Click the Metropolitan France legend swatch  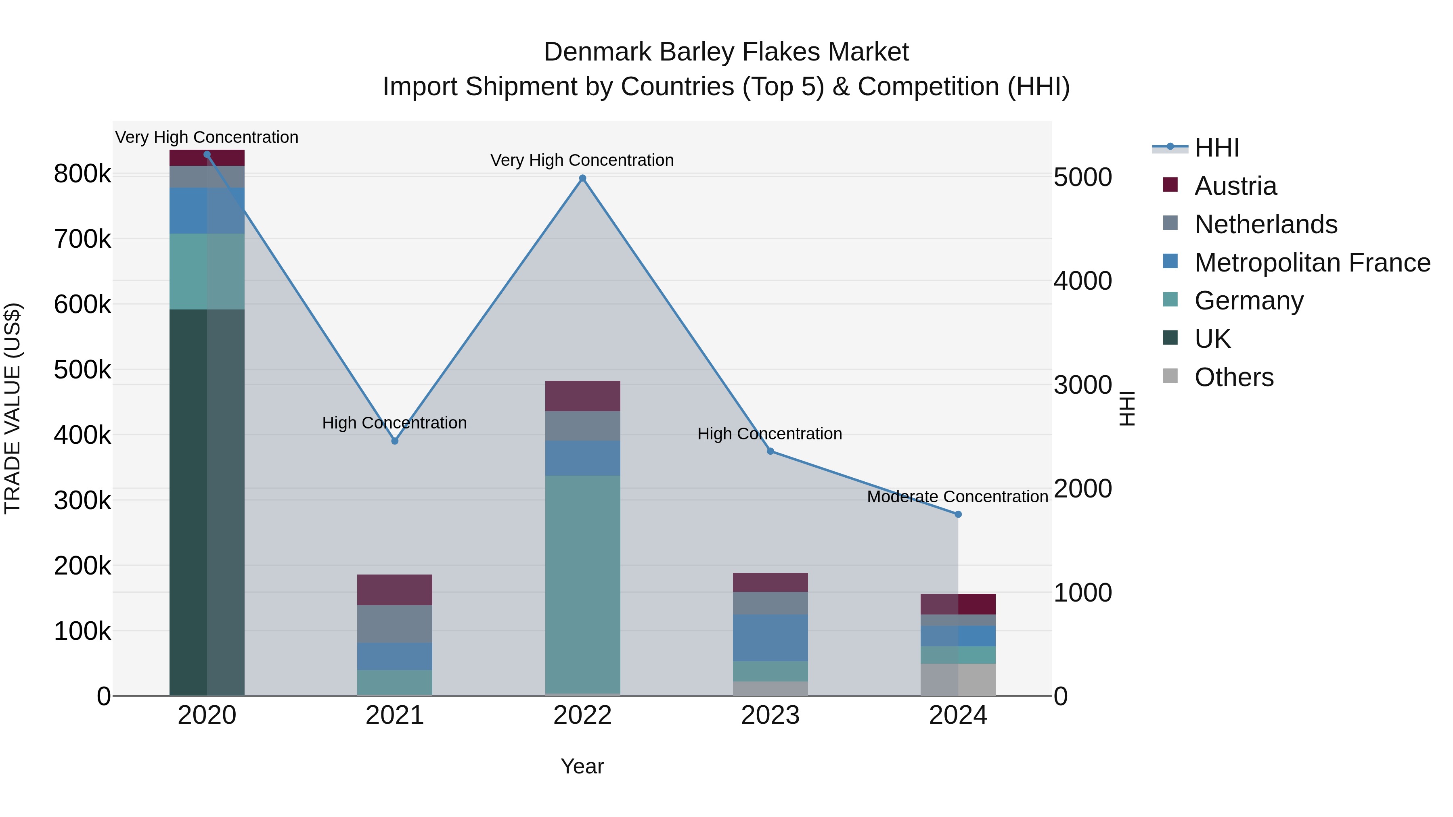coord(1170,261)
